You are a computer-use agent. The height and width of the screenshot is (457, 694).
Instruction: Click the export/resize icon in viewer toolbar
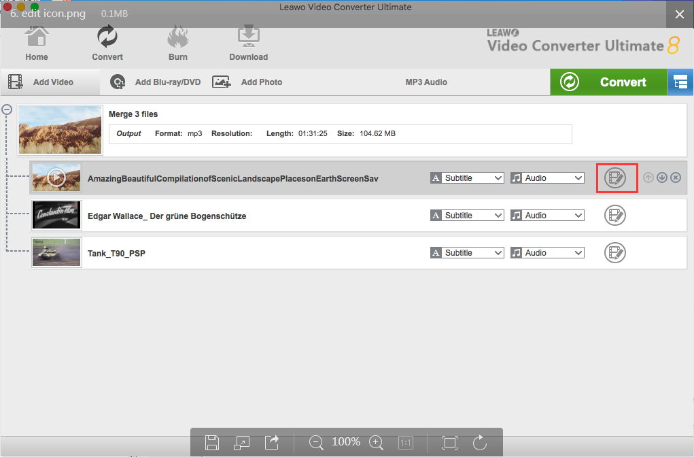point(242,443)
